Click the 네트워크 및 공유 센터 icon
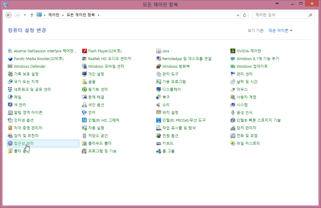Image resolution: width=321 pixels, height=208 pixels. [x=10, y=90]
